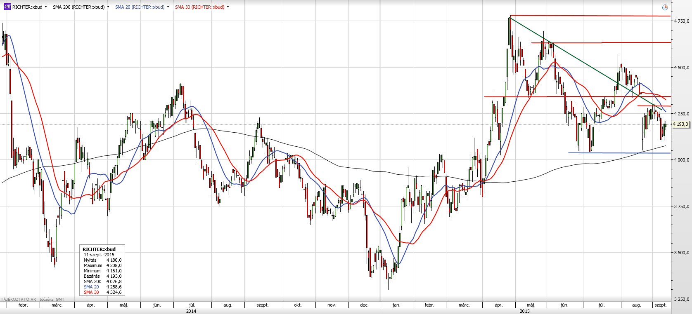Click the dec. month label
The height and width of the screenshot is (314, 692).
pyautogui.click(x=364, y=305)
